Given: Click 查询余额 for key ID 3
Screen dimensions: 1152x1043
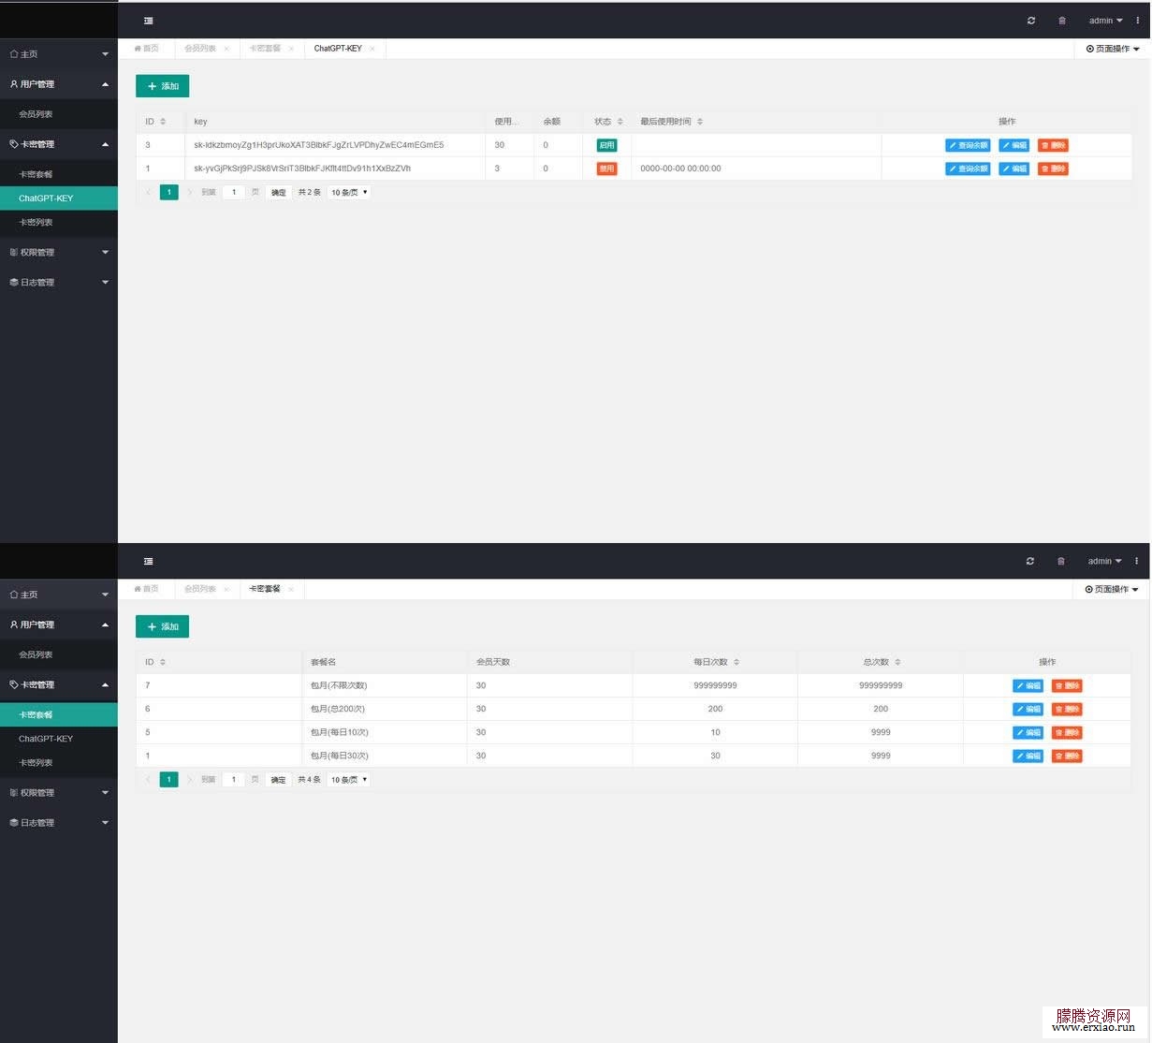Looking at the screenshot, I should [968, 145].
